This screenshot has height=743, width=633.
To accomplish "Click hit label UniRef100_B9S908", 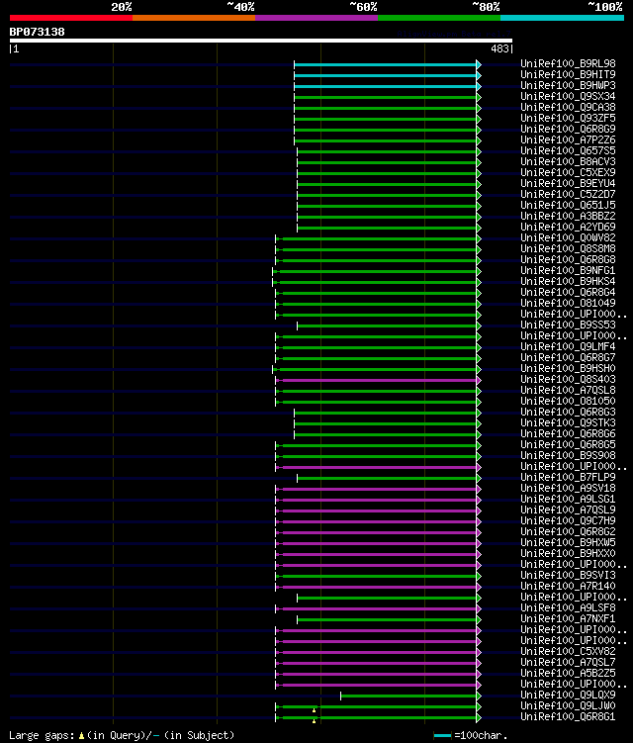I will [568, 456].
